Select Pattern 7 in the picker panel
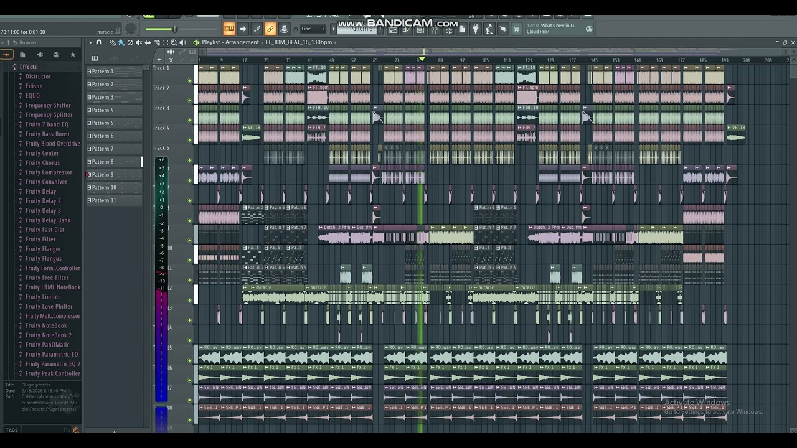This screenshot has height=448, width=797. [x=114, y=149]
